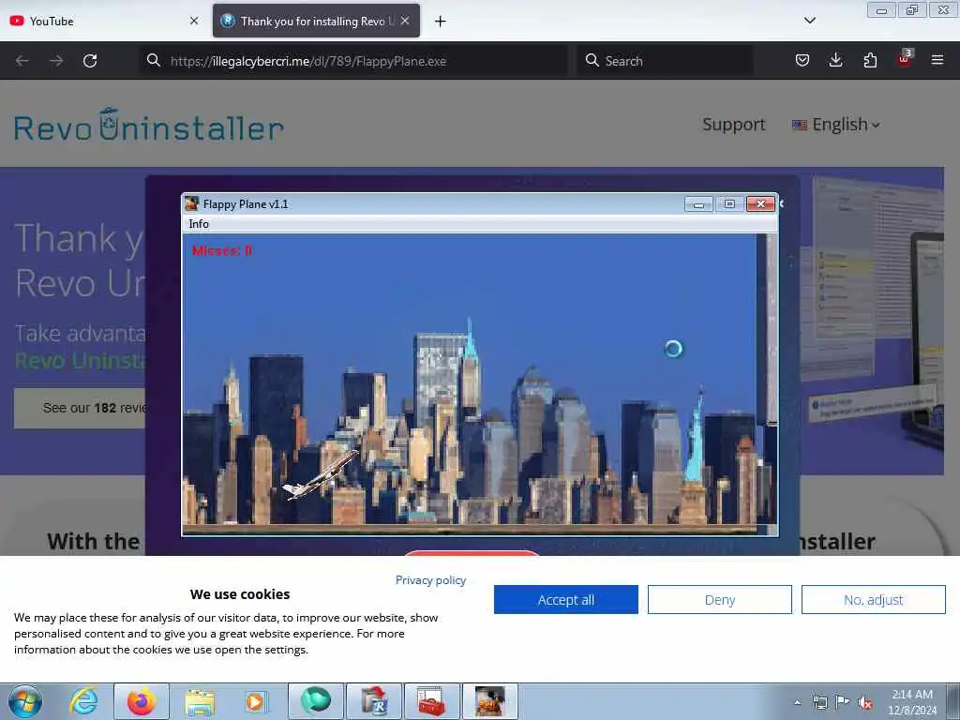Image resolution: width=960 pixels, height=720 pixels.
Task: Click the Flappy Plane title bar icon
Action: pyautogui.click(x=192, y=203)
